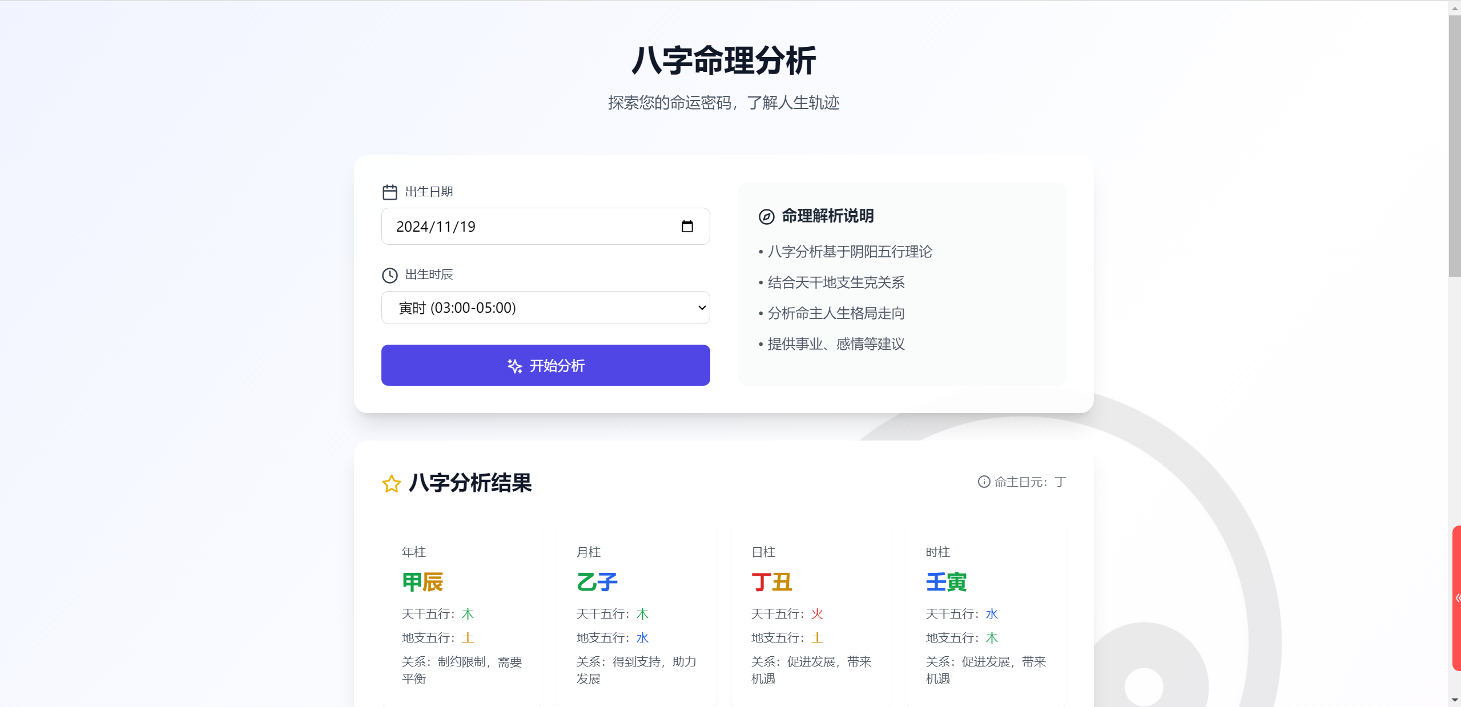Click 地支五行: 水 in the 月柱 card

(613, 638)
